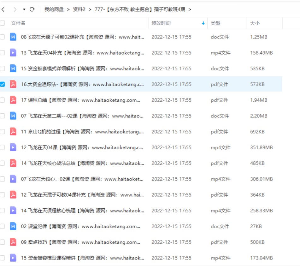This screenshot has width=300, height=274.
Task: Uncheck the box for 16.大资金追踪法-
Action: (2, 84)
